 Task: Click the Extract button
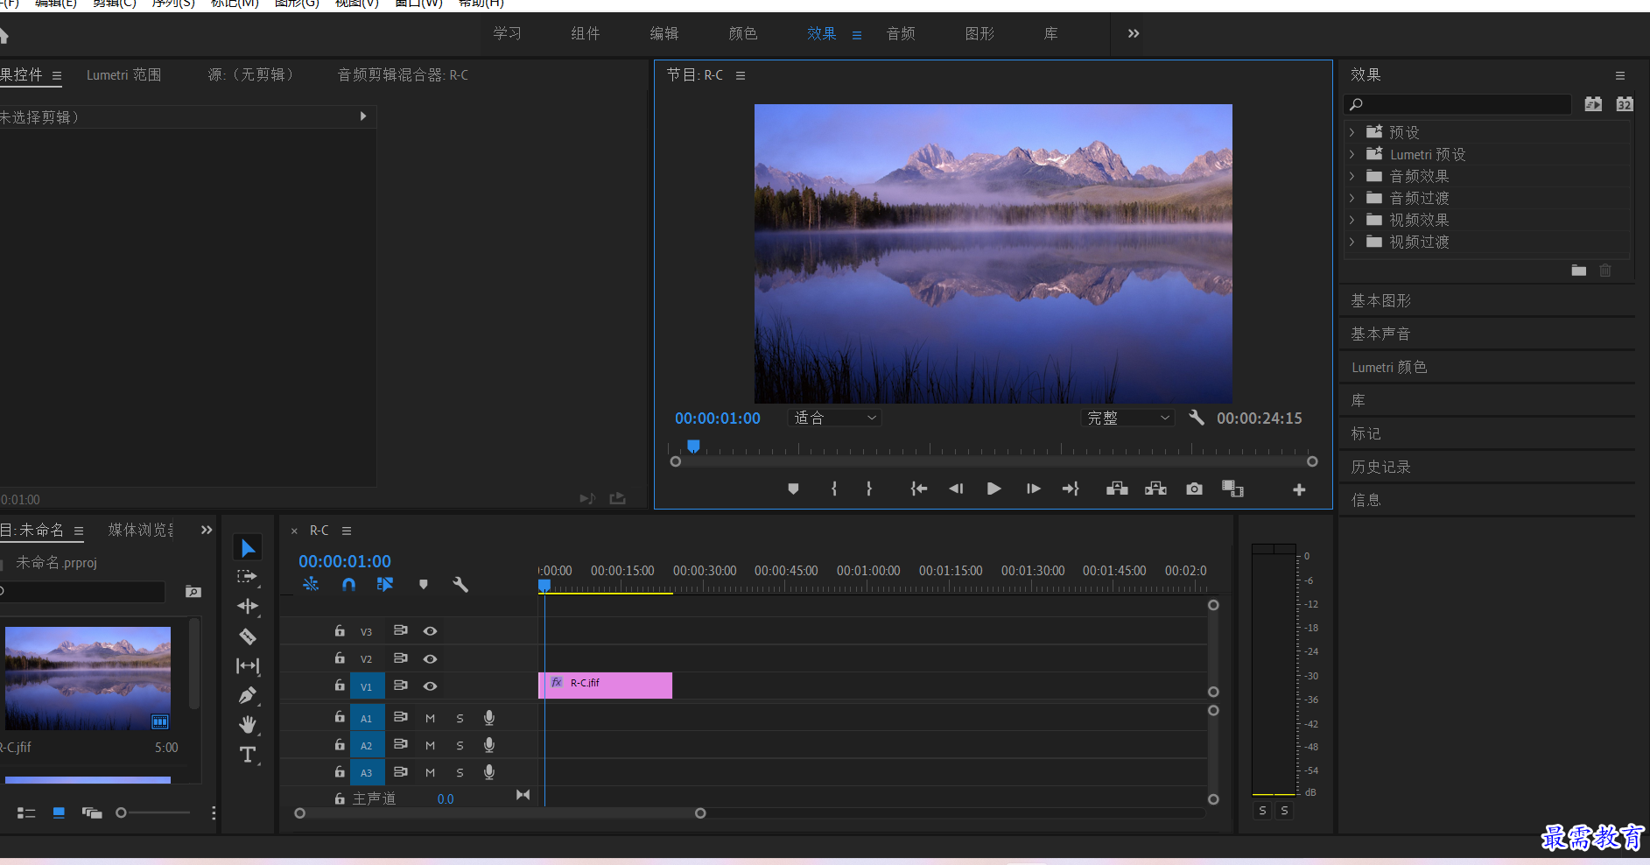(1155, 489)
